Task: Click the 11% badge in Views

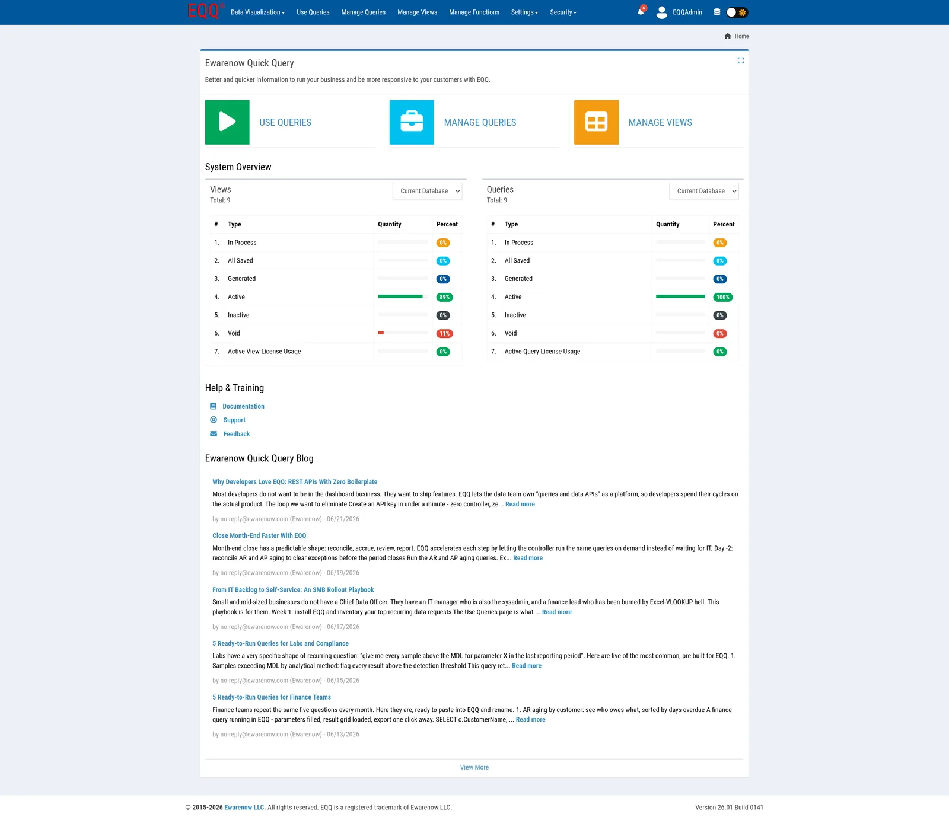Action: tap(444, 333)
